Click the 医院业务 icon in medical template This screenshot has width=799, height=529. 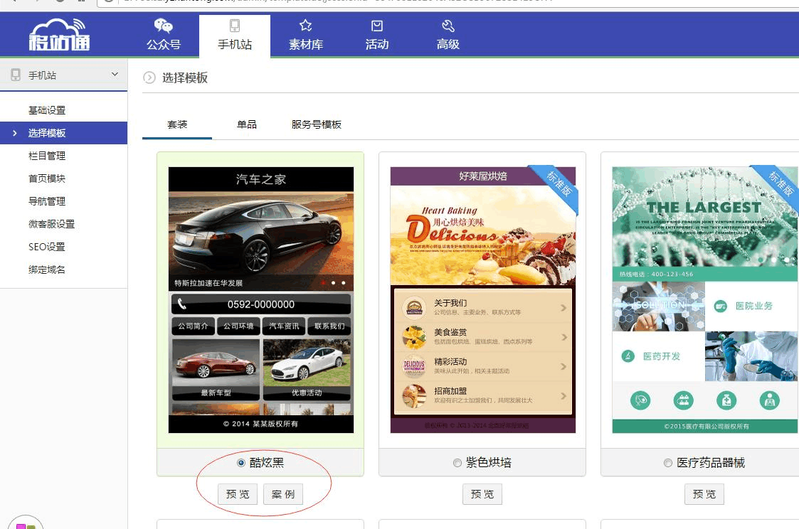pyautogui.click(x=721, y=306)
